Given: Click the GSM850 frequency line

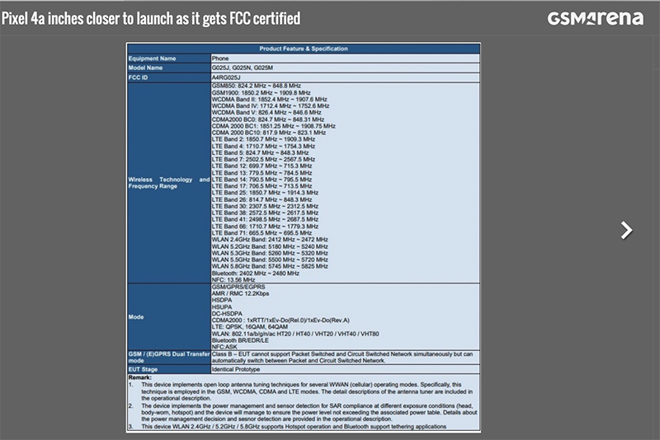Looking at the screenshot, I should click(x=256, y=86).
